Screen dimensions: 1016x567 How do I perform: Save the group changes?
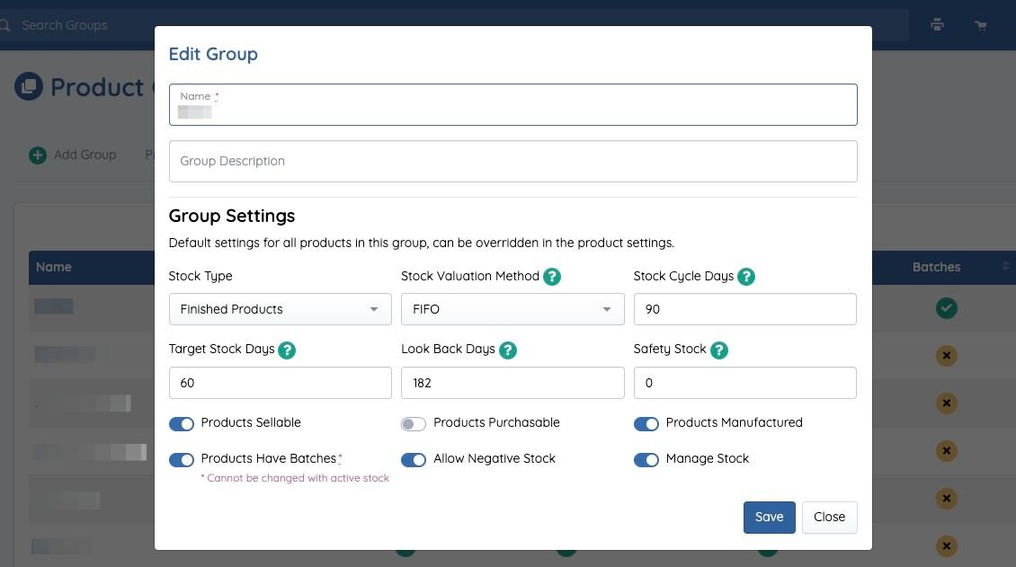pyautogui.click(x=769, y=517)
